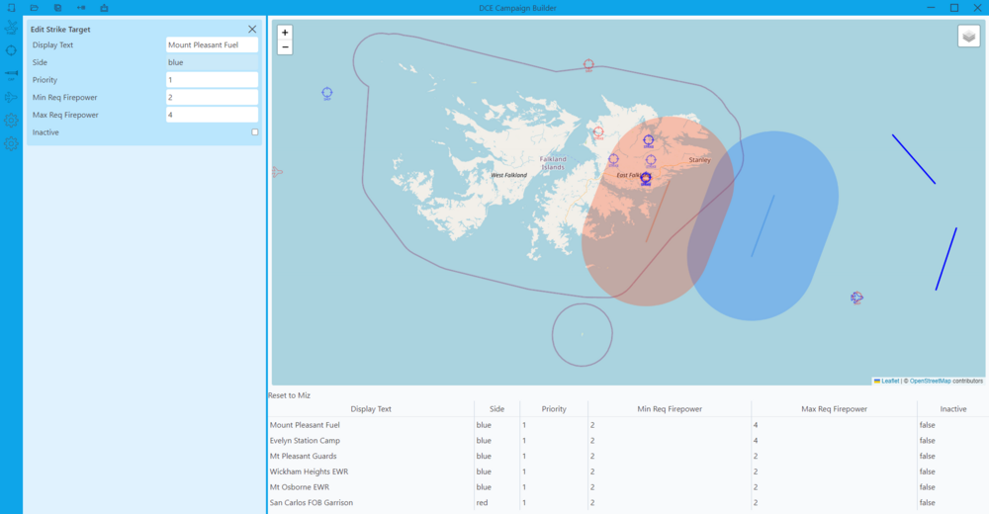
Task: Click the Min Req Firepower input field
Action: (x=212, y=97)
